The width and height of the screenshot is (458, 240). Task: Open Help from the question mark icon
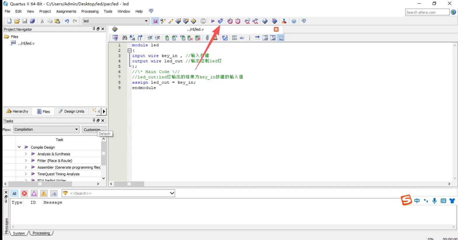[294, 21]
